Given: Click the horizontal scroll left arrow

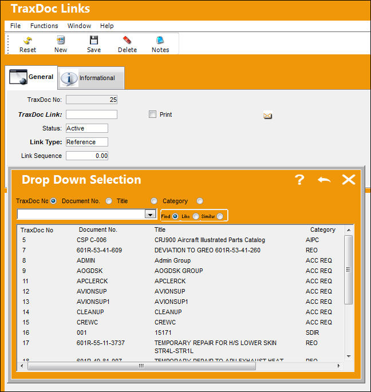Looking at the screenshot, I should click(x=22, y=366).
